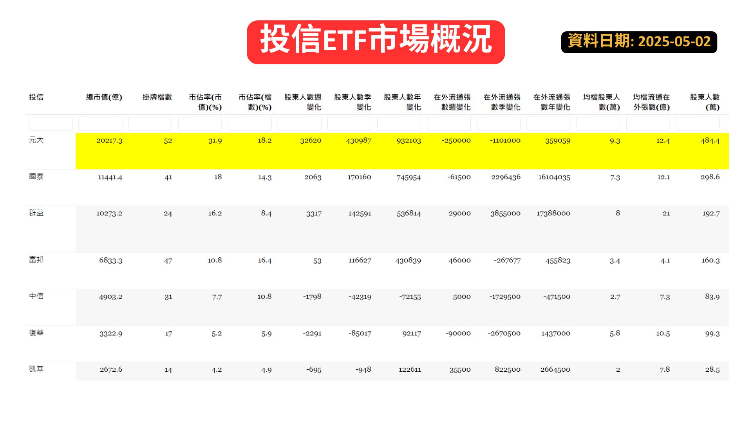Click the 群益 row name cell
Viewport: 752px width, 423px height.
pyautogui.click(x=36, y=213)
